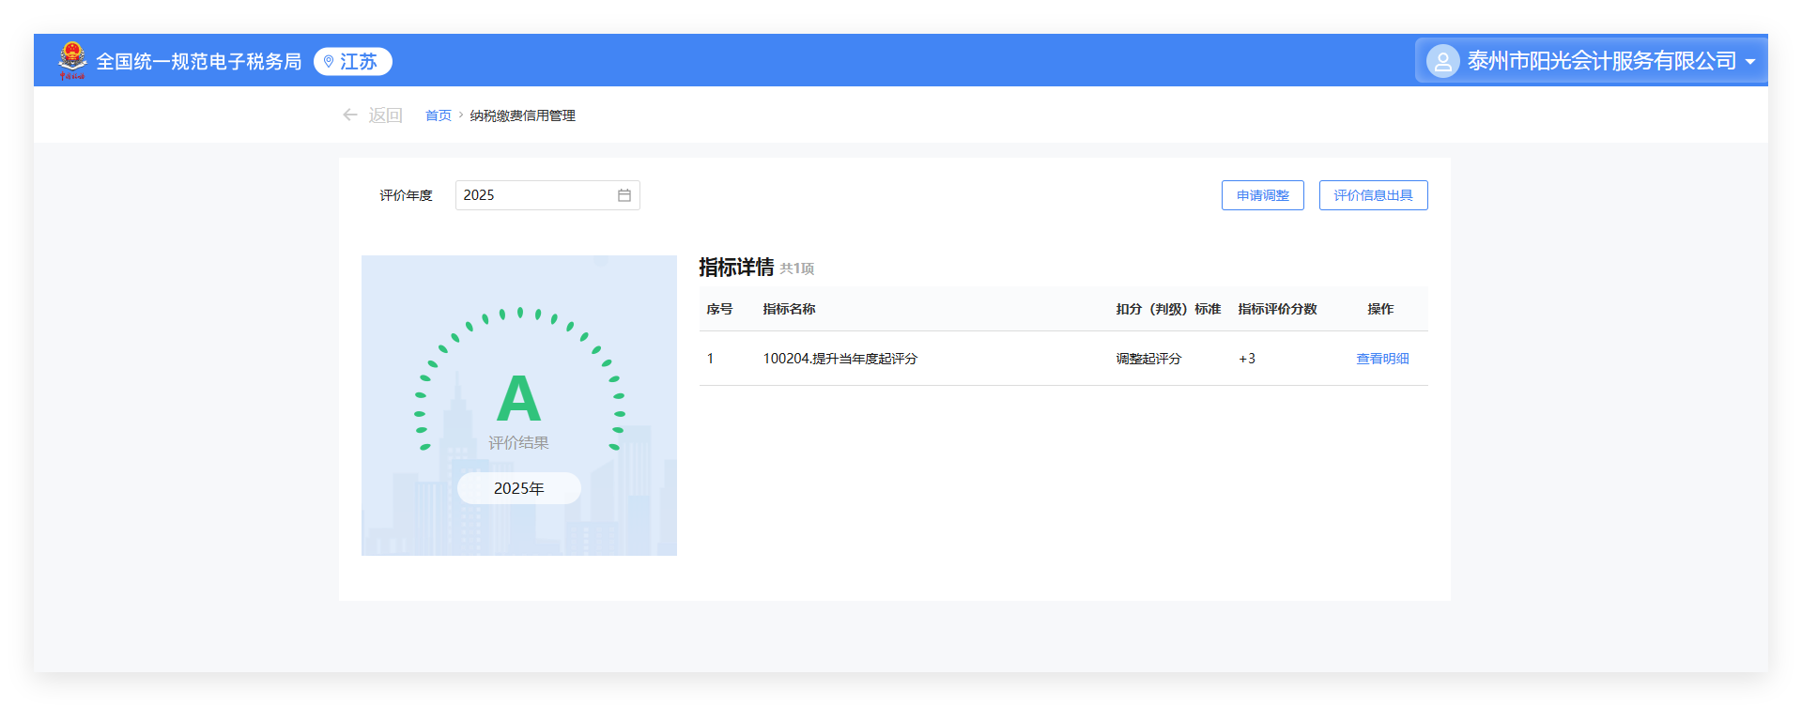
Task: Click the 操作 column header
Action: [1380, 309]
